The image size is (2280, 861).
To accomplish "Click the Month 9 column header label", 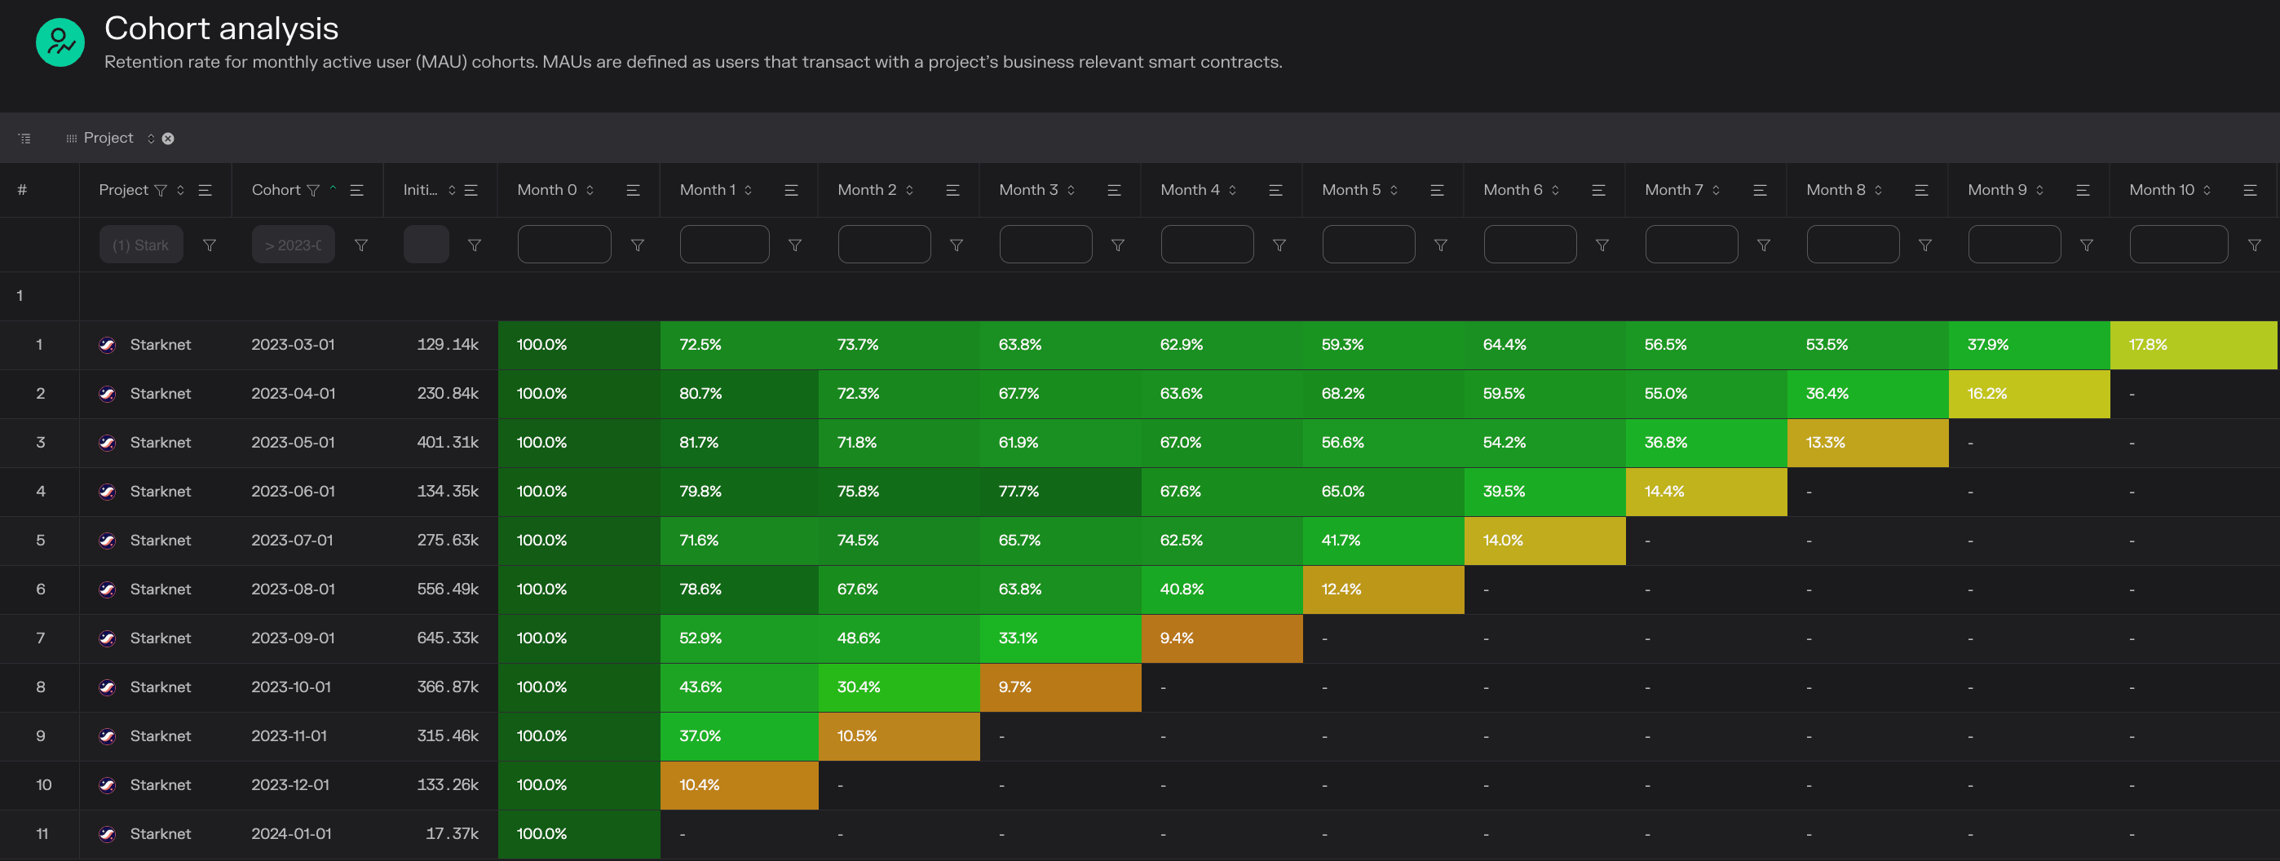I will [x=1998, y=190].
